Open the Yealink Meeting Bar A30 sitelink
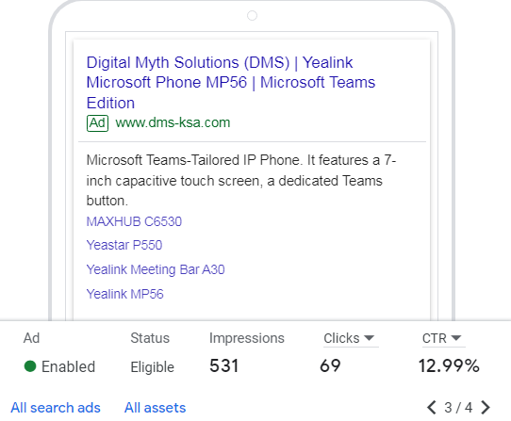The width and height of the screenshot is (511, 421). (156, 269)
